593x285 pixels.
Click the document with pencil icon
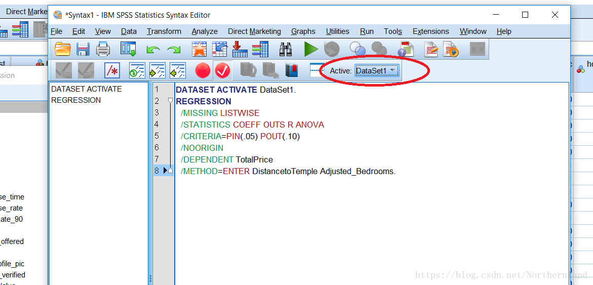click(x=431, y=49)
